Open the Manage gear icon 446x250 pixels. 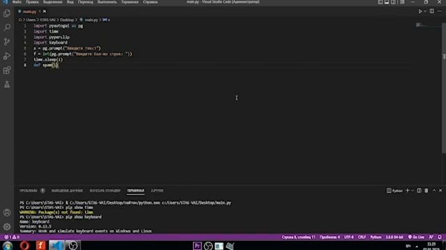[x=7, y=227]
